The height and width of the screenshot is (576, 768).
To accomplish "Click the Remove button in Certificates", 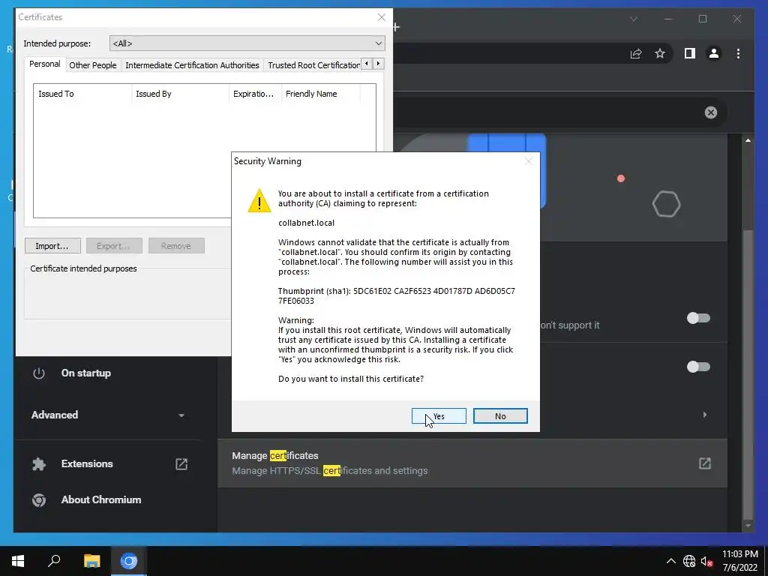I will 176,246.
